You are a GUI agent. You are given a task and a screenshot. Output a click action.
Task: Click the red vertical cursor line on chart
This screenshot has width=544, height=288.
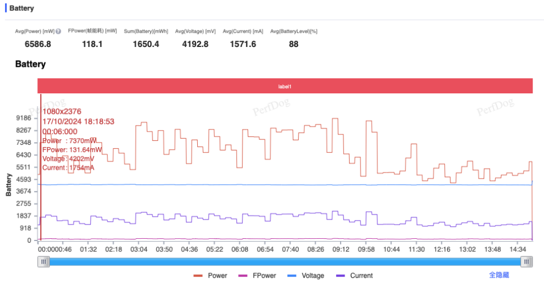(41, 167)
